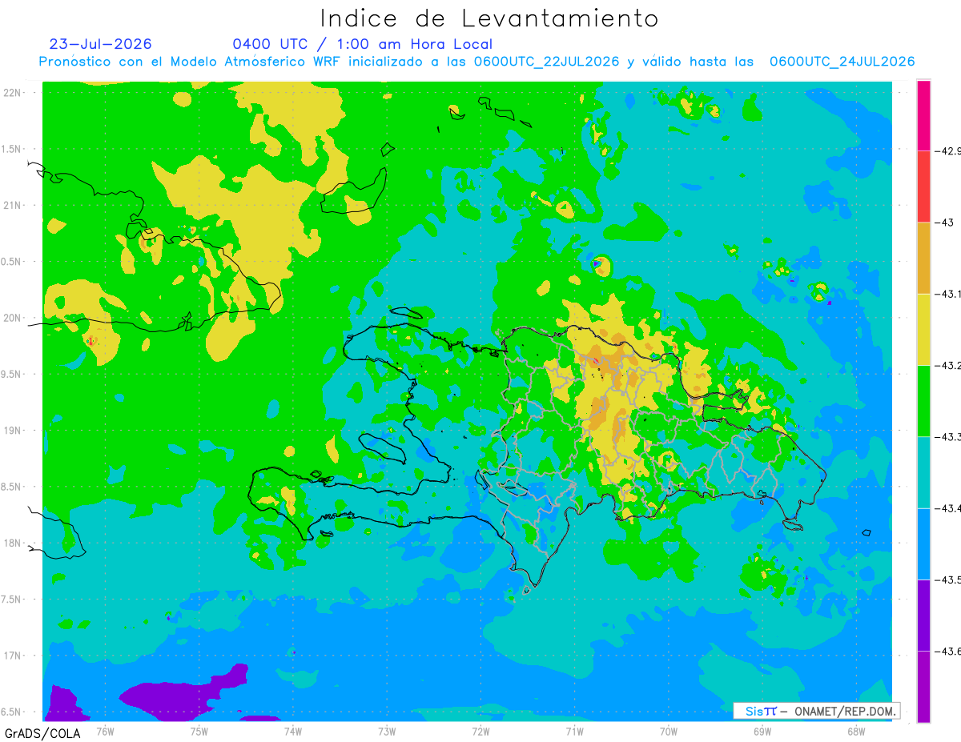
Task: Click the color scale value "-43"
Action: (x=943, y=223)
